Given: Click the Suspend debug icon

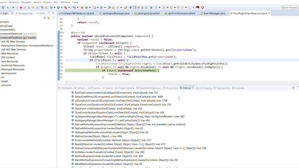Looking at the screenshot, I should click(x=17, y=7).
